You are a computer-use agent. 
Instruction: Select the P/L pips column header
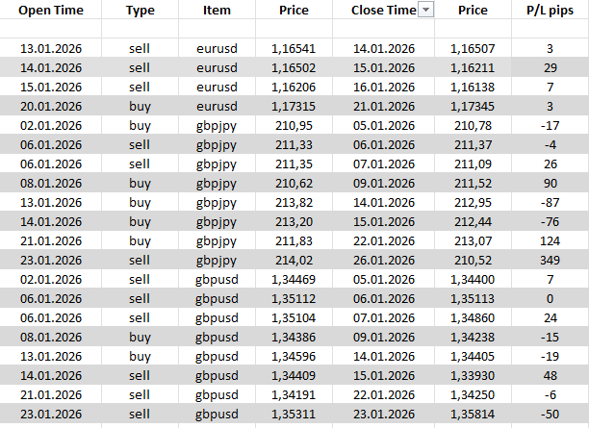point(550,11)
